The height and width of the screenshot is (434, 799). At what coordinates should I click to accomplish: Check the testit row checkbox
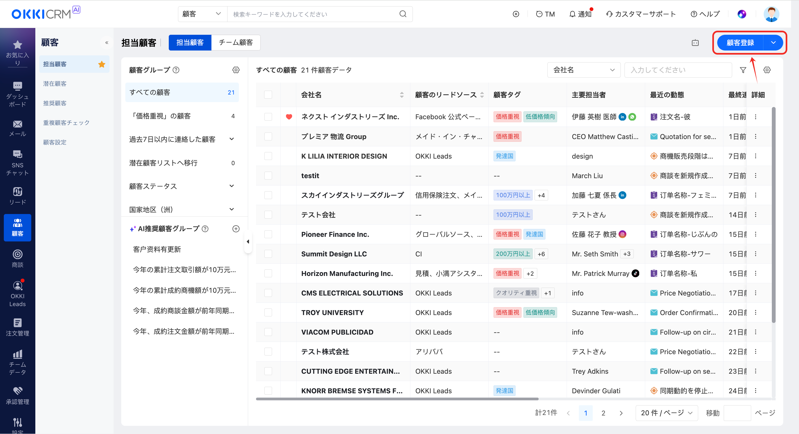coord(268,175)
